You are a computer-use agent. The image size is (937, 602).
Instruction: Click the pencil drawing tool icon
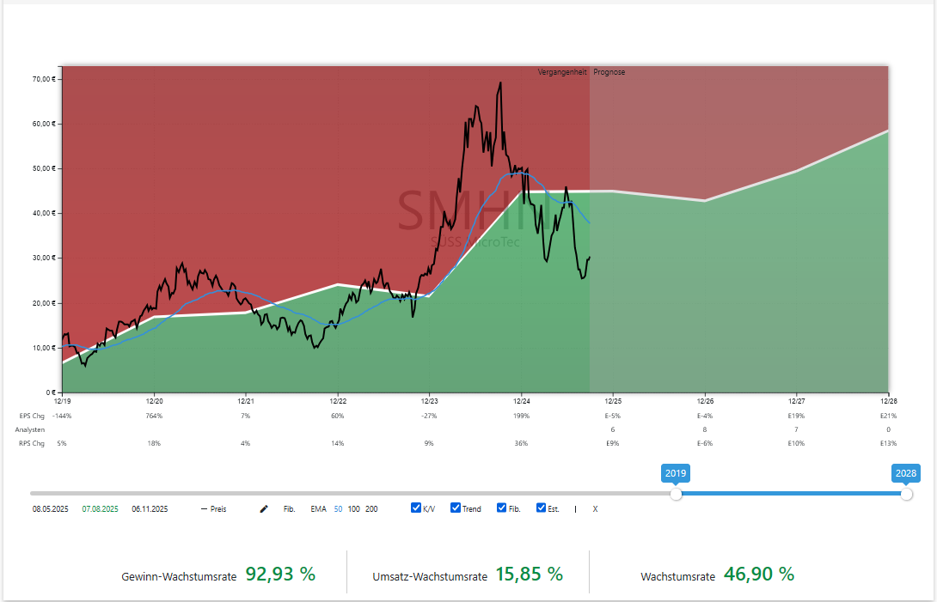(x=264, y=509)
